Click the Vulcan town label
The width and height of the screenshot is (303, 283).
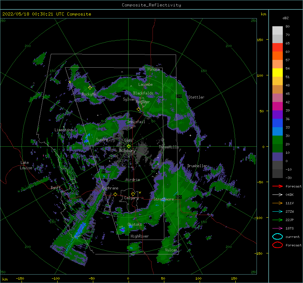click(171, 250)
